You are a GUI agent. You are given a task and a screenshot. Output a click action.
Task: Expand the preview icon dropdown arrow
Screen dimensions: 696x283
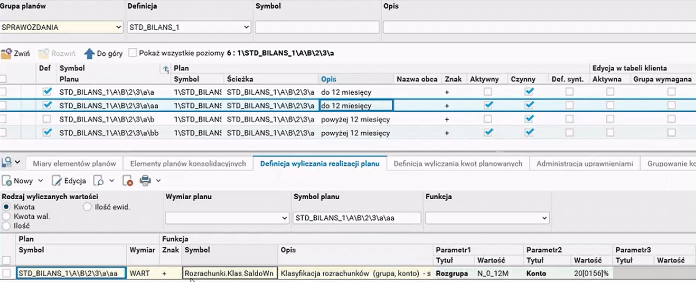pyautogui.click(x=111, y=181)
